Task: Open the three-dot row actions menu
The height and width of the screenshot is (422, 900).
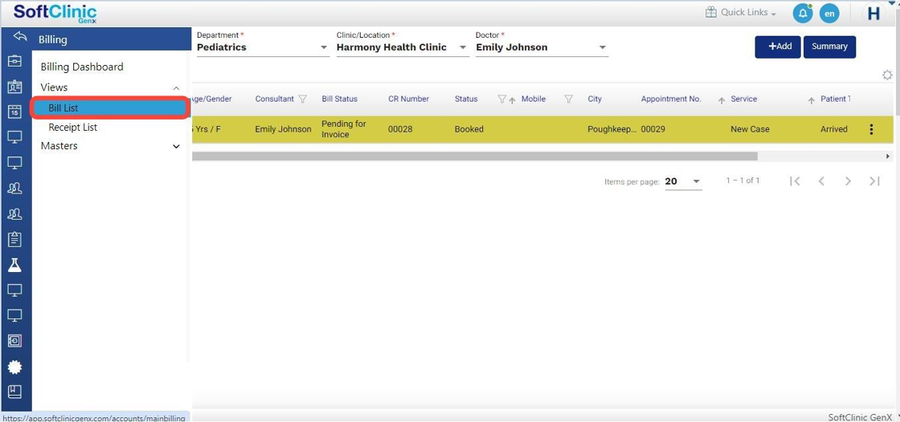Action: (871, 129)
